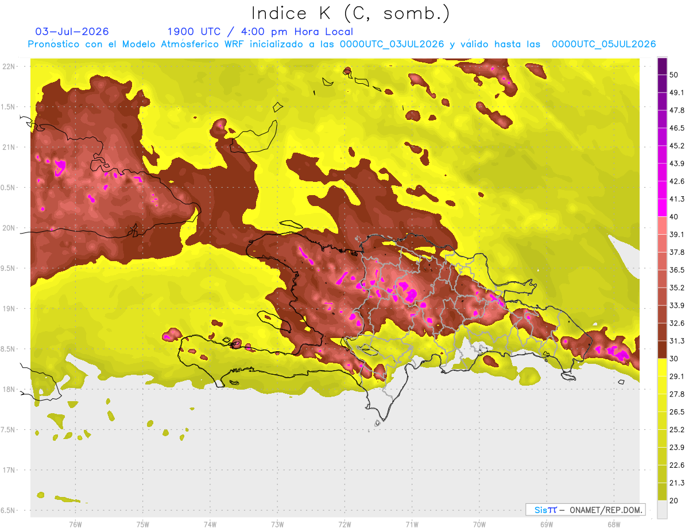689x532 pixels.
Task: Select the date text '03-Jul-2026'
Action: [x=72, y=32]
